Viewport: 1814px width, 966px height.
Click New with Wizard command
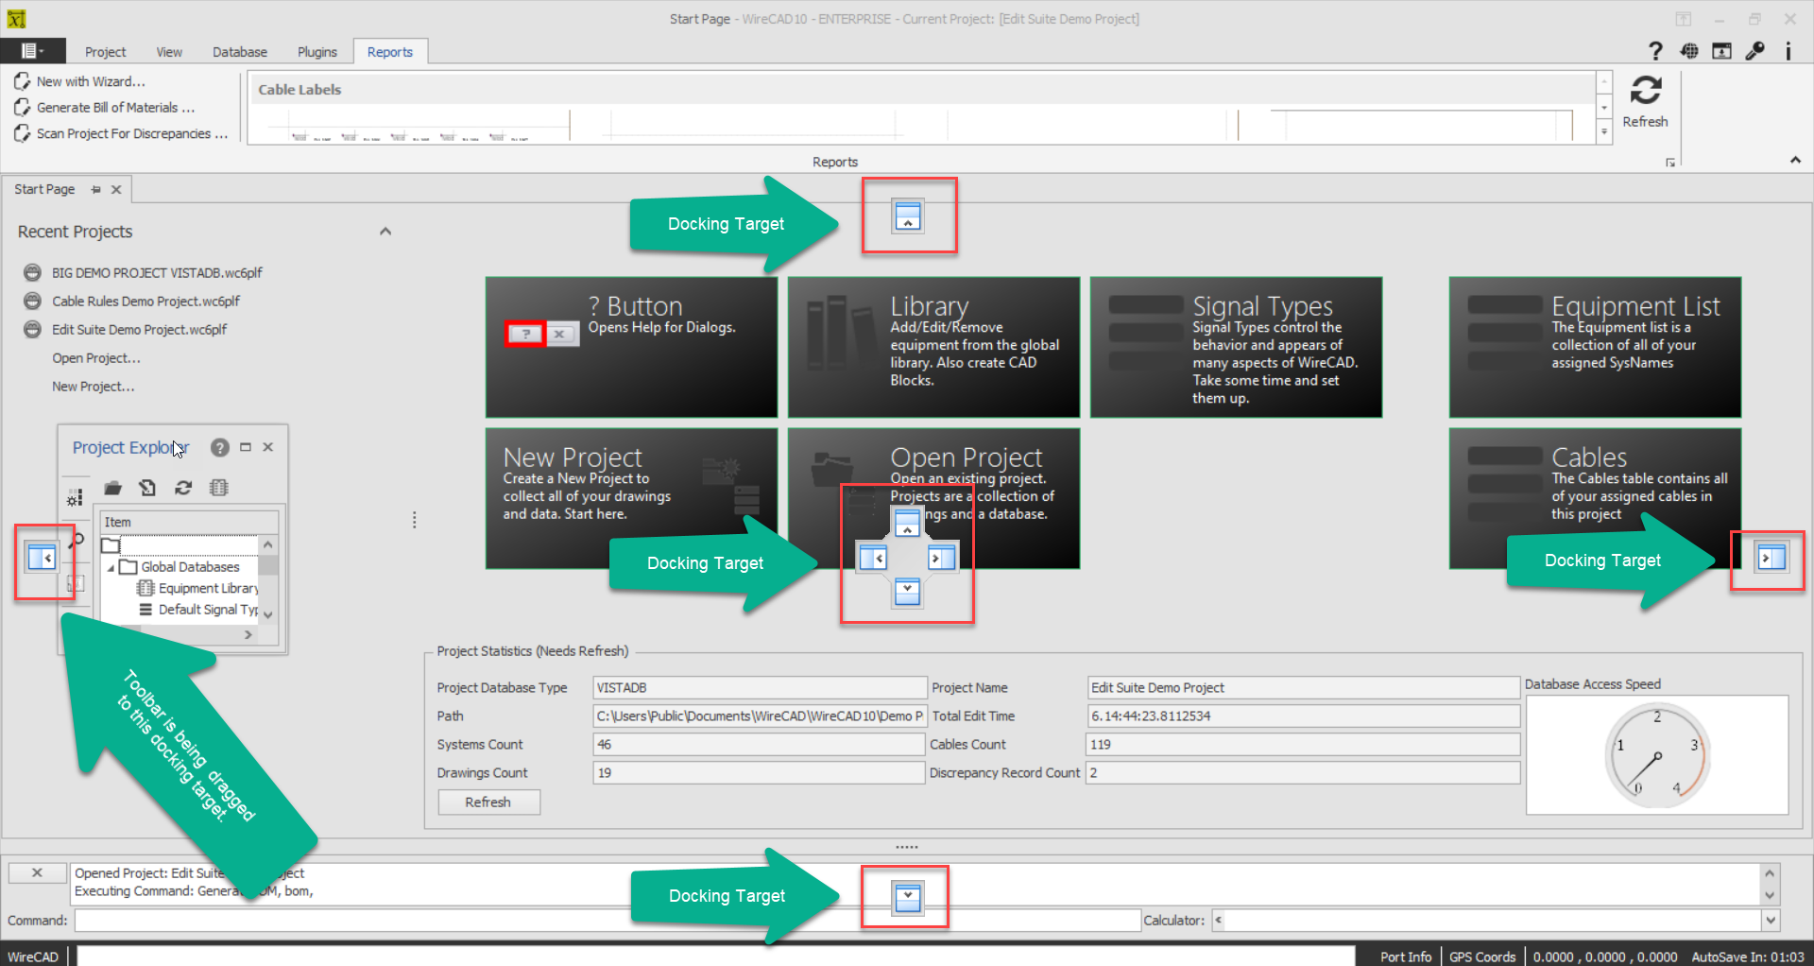coord(80,81)
